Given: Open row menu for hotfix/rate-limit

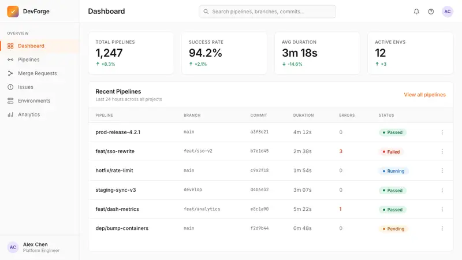Looking at the screenshot, I should point(442,170).
